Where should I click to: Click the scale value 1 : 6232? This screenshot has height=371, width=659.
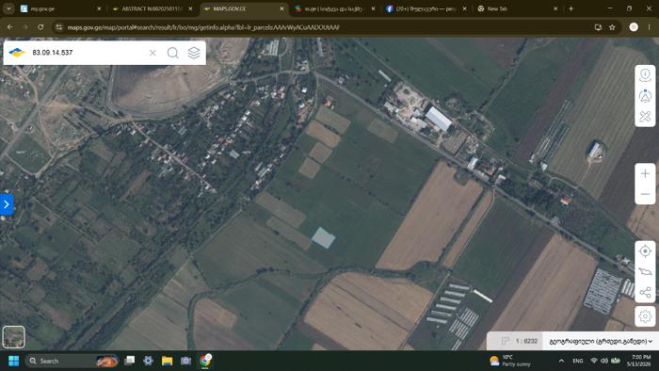click(x=526, y=341)
